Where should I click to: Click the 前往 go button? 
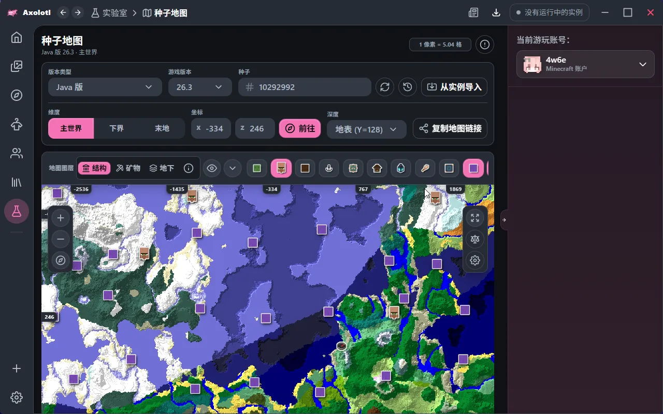[300, 128]
